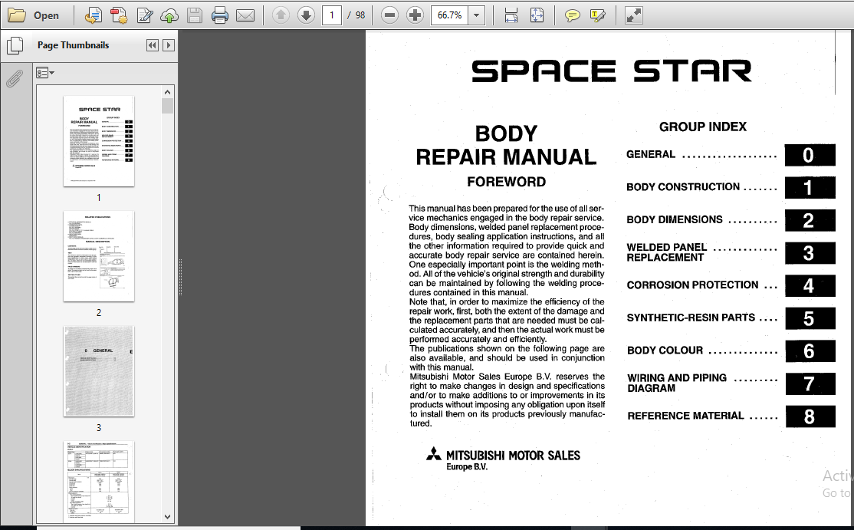Click the black group tab numbered 2

pyautogui.click(x=810, y=221)
